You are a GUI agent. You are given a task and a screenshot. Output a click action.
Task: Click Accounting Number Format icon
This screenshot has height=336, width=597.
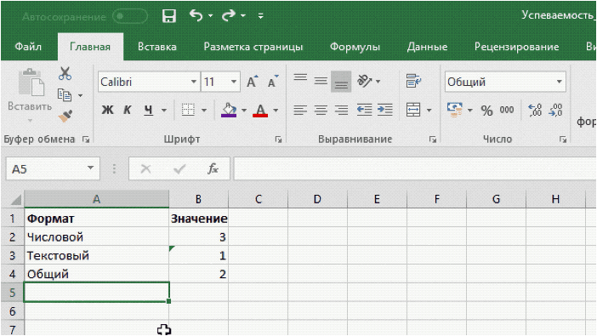[x=455, y=110]
